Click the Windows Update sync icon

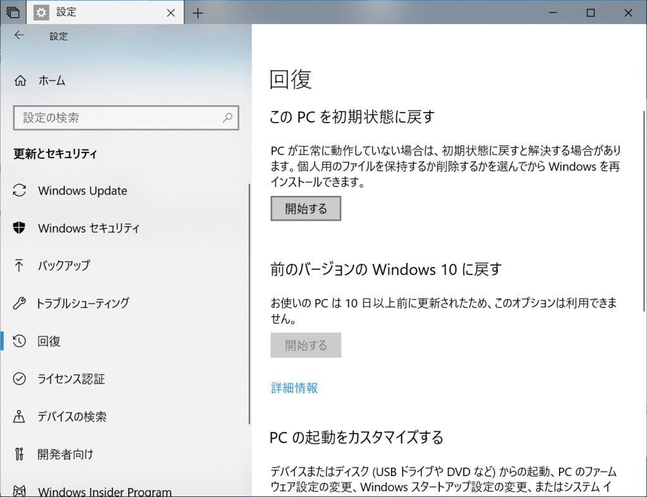tap(20, 190)
